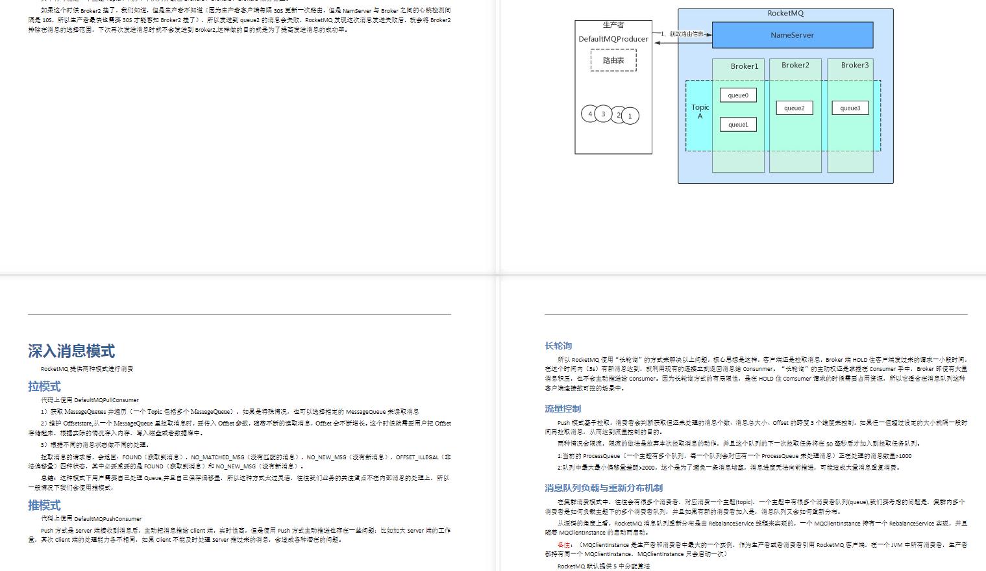
Task: Click the 获取路由信息 arrow label
Action: pos(683,34)
